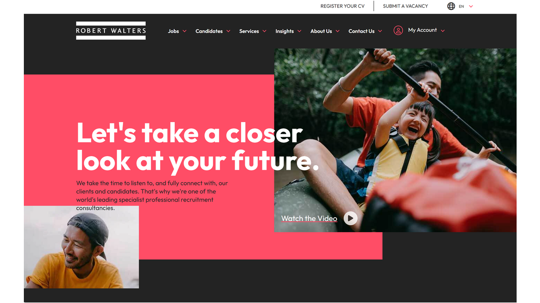Image resolution: width=540 pixels, height=303 pixels.
Task: Go to the Register Your CV link
Action: 342,6
